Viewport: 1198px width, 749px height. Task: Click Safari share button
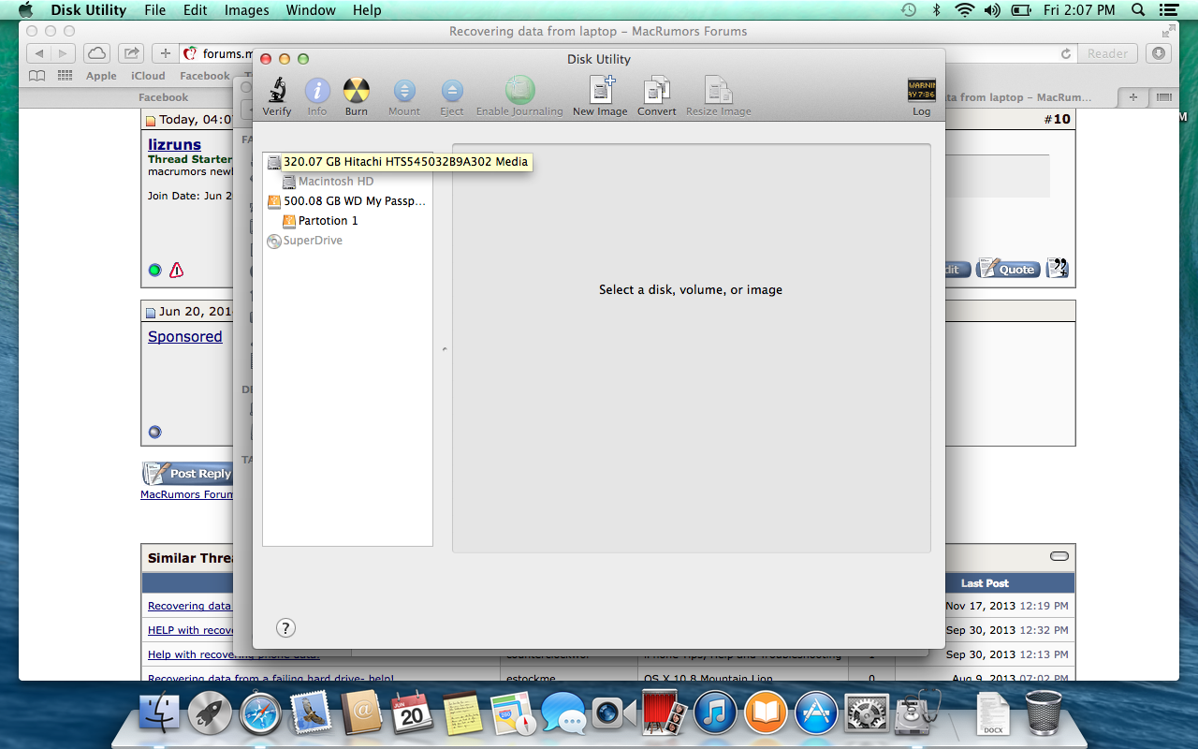click(x=132, y=53)
